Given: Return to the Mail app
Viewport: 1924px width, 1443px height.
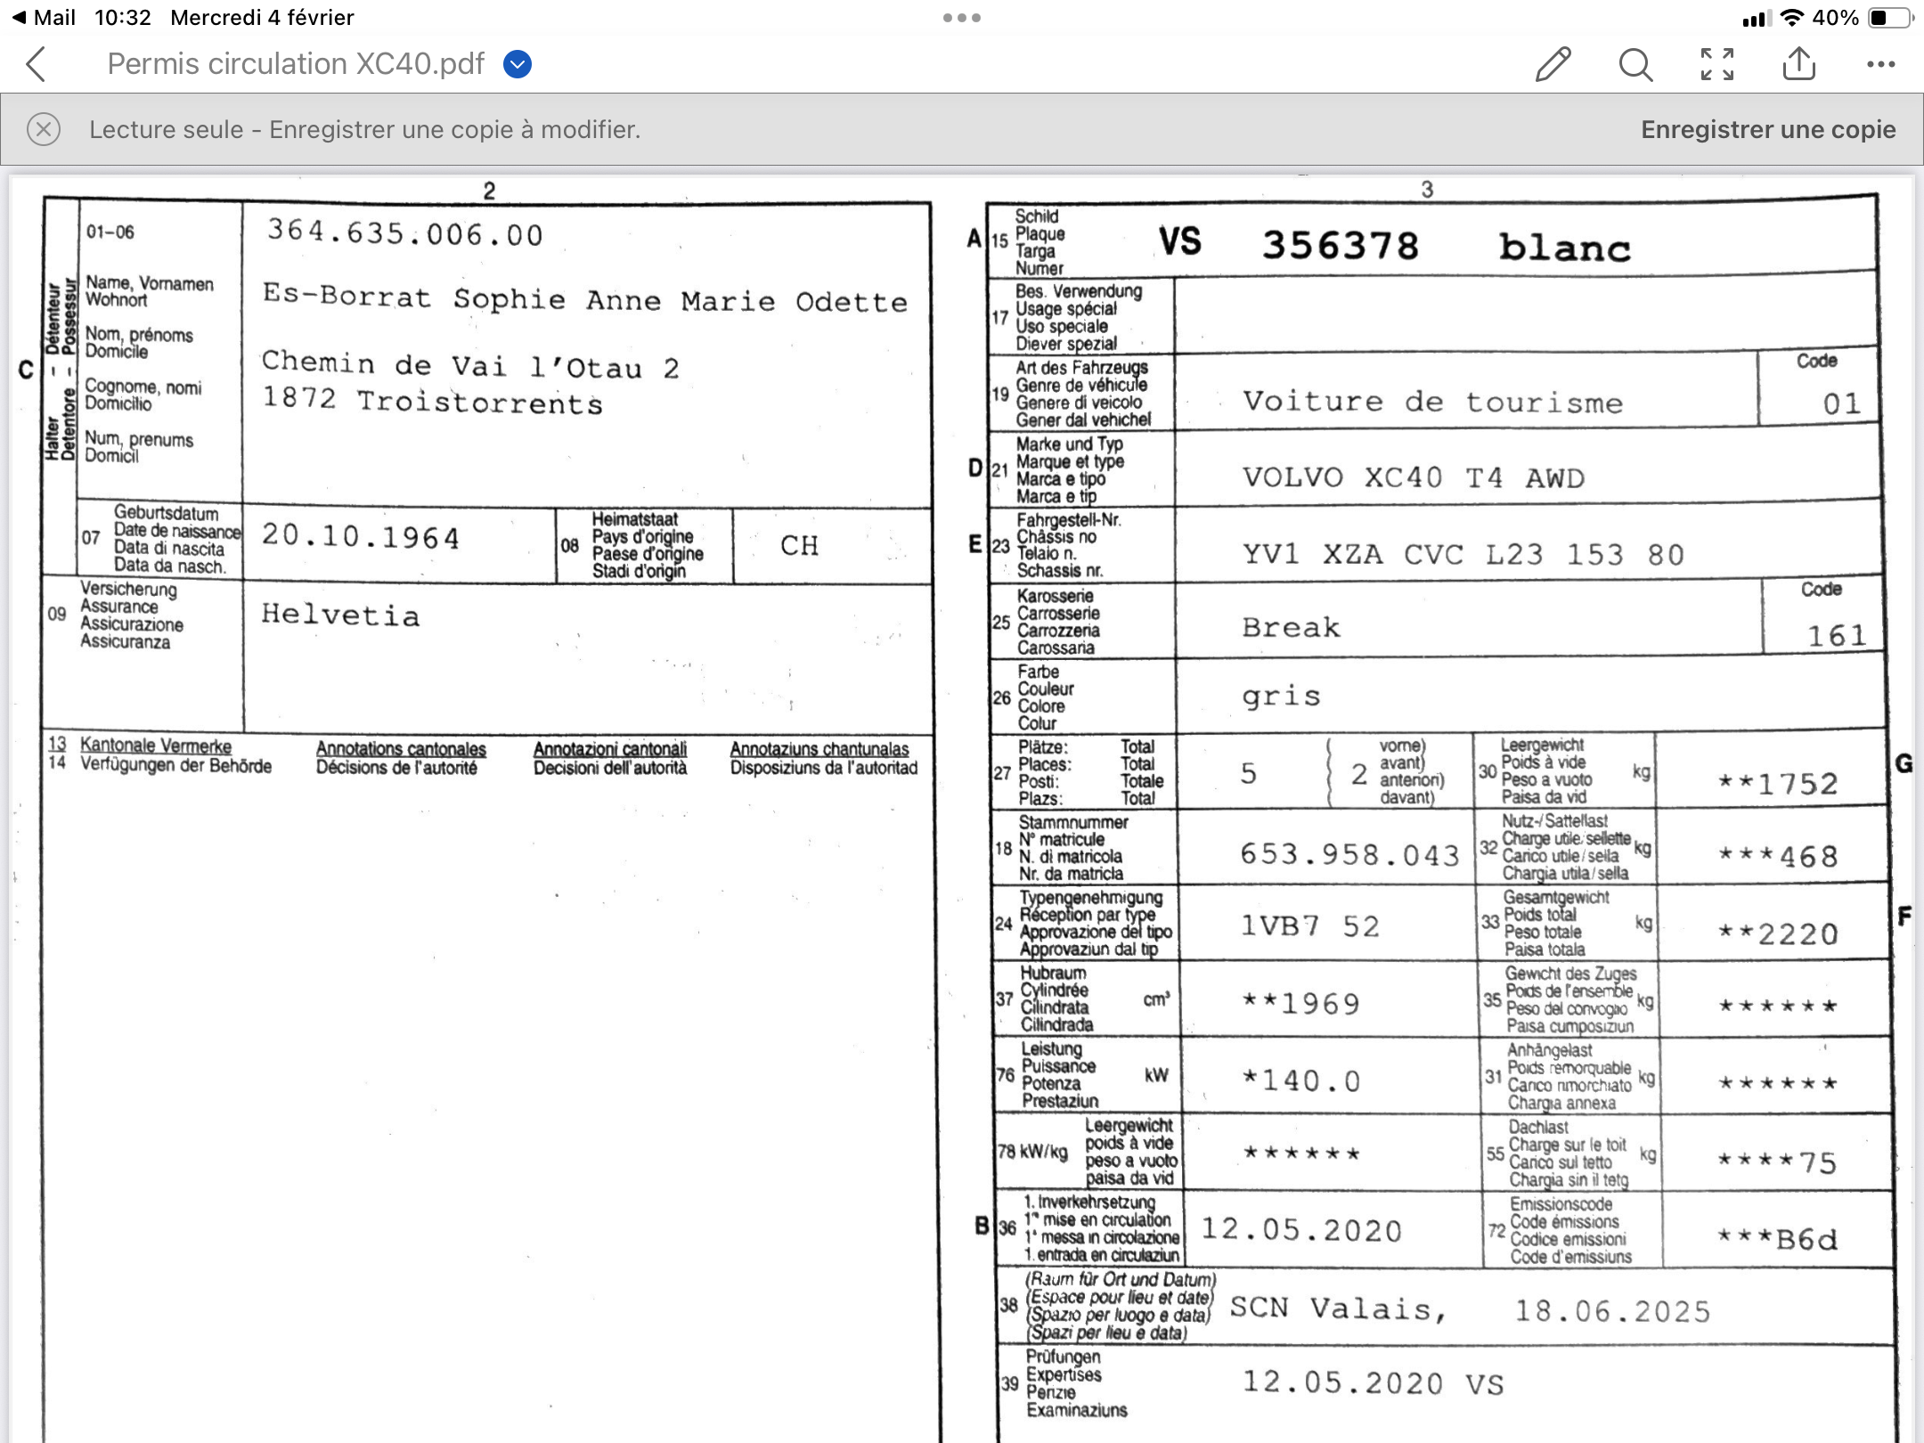Looking at the screenshot, I should tap(43, 17).
